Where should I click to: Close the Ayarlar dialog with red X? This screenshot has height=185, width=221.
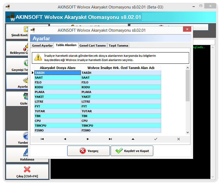click(187, 29)
